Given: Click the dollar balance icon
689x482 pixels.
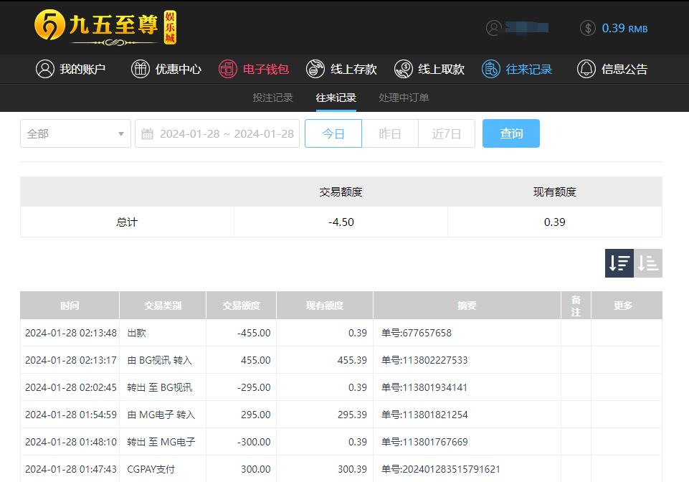Looking at the screenshot, I should click(588, 28).
